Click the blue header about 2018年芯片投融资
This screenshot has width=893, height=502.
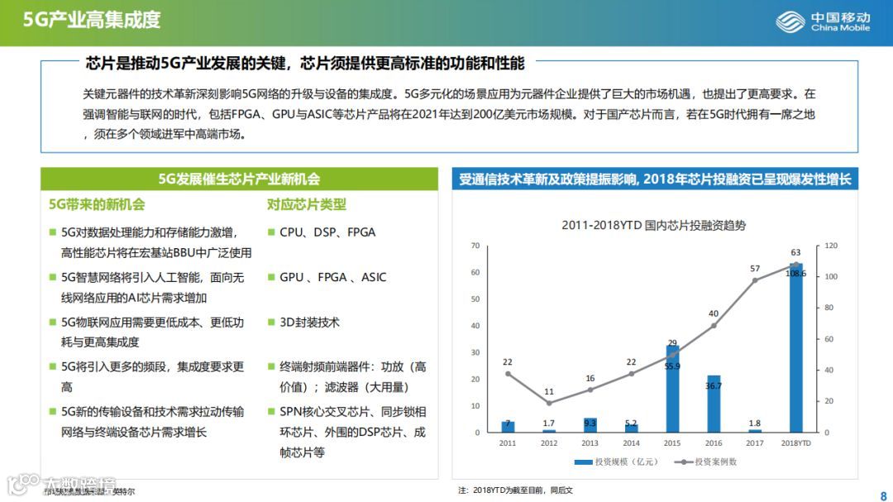pyautogui.click(x=655, y=179)
